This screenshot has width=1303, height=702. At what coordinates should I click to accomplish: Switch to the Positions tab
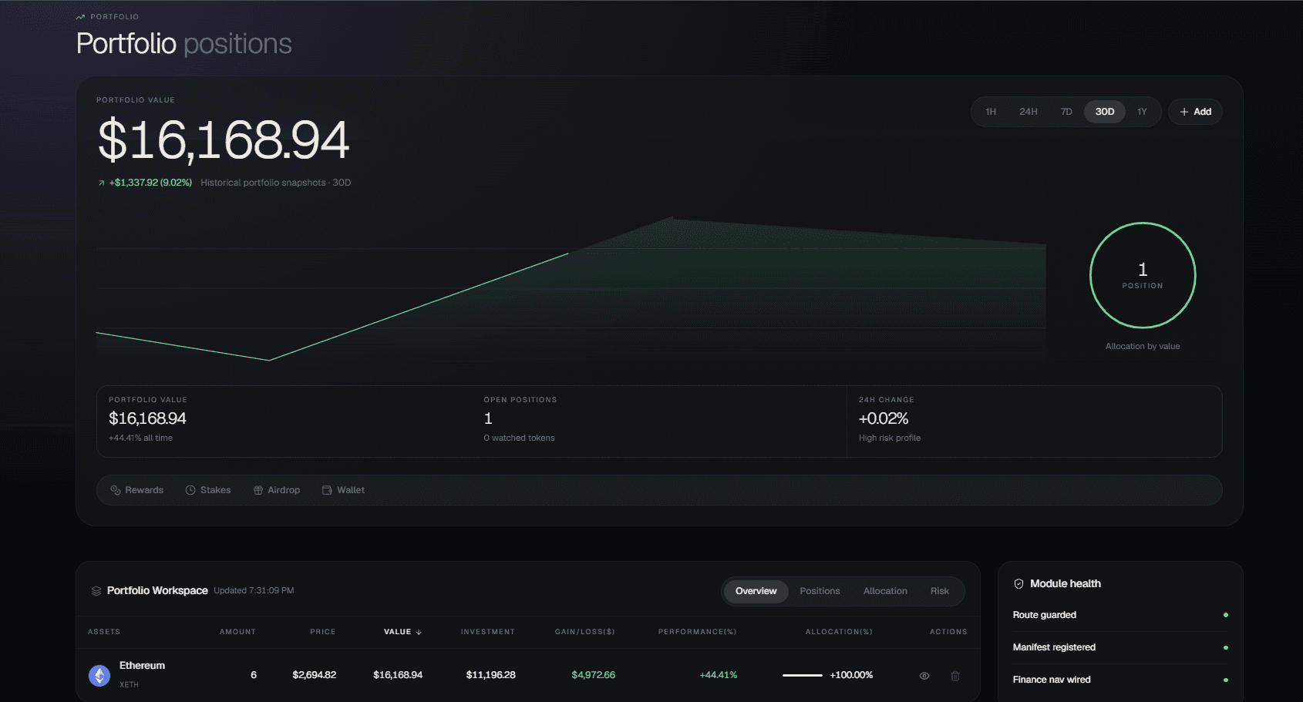click(x=820, y=591)
